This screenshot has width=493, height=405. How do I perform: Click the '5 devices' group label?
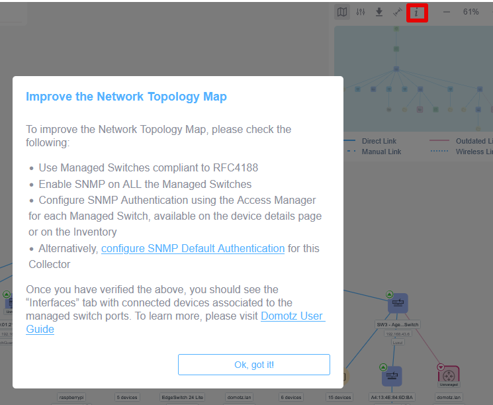pos(127,397)
